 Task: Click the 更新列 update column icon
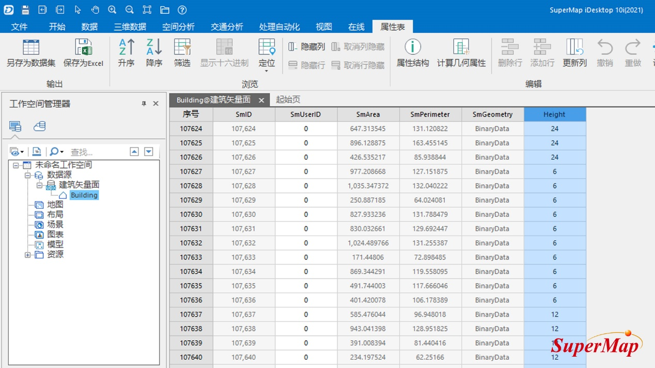[x=574, y=47]
